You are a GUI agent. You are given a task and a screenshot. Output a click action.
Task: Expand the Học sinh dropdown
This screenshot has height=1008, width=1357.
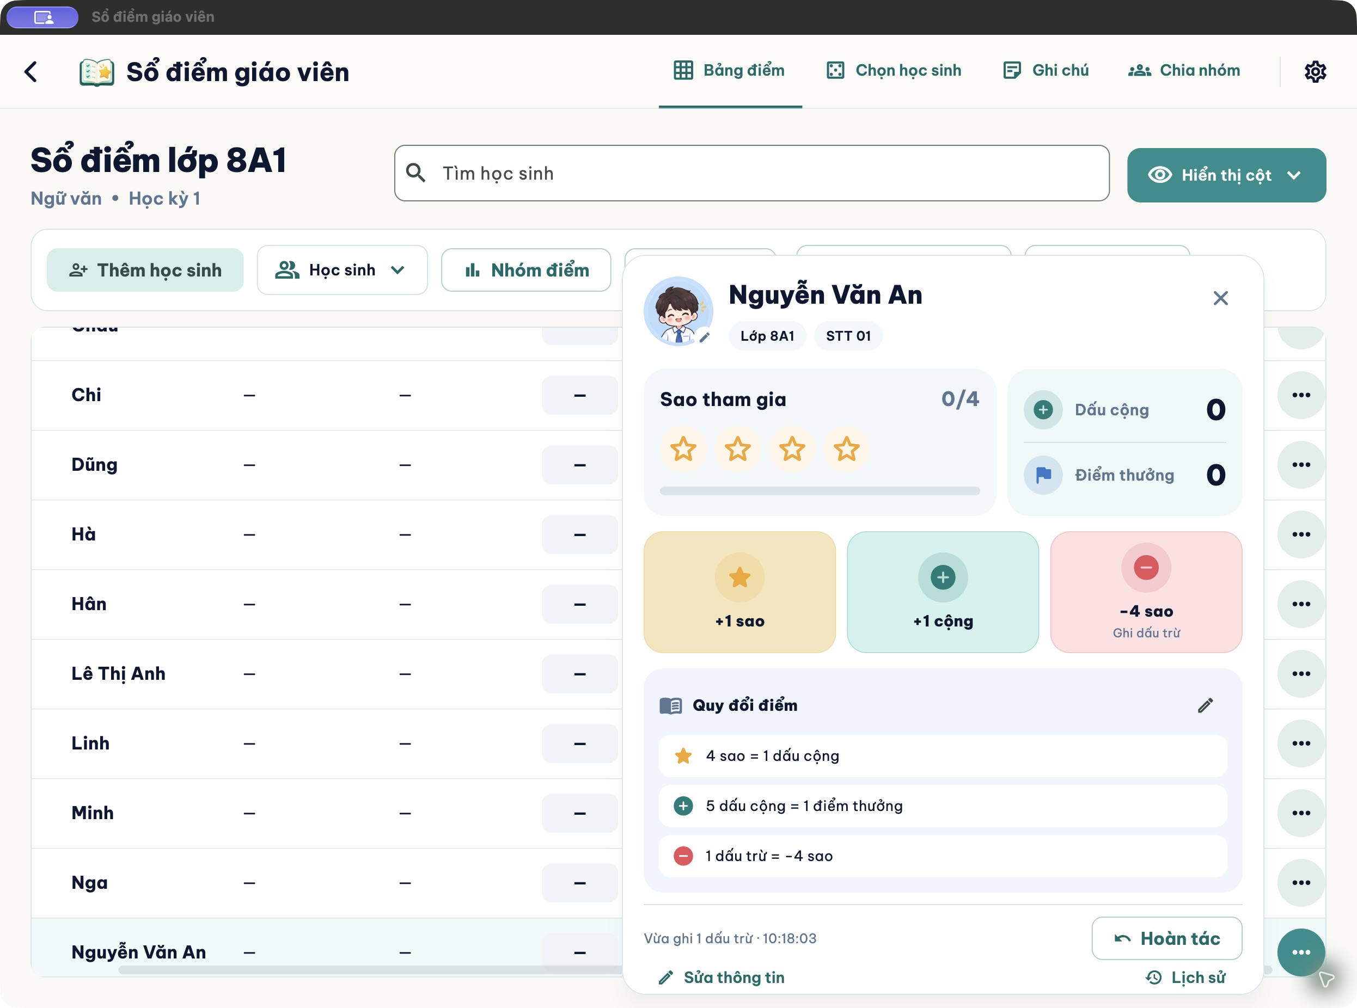342,270
